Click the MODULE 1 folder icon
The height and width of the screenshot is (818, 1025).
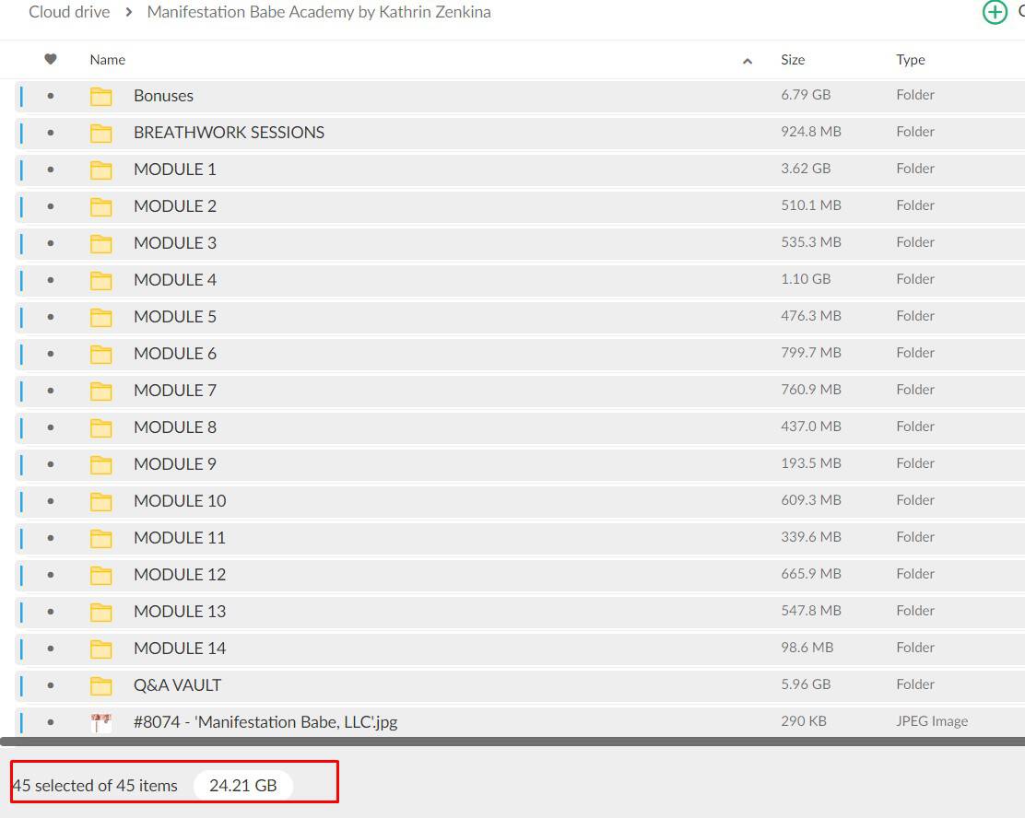[100, 169]
